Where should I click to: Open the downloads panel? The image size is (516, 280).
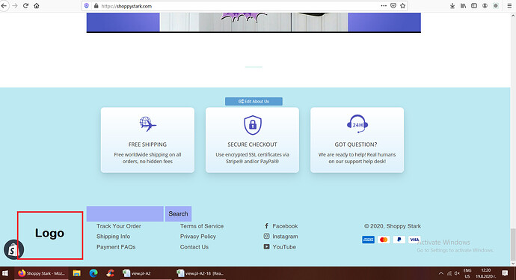tap(452, 6)
